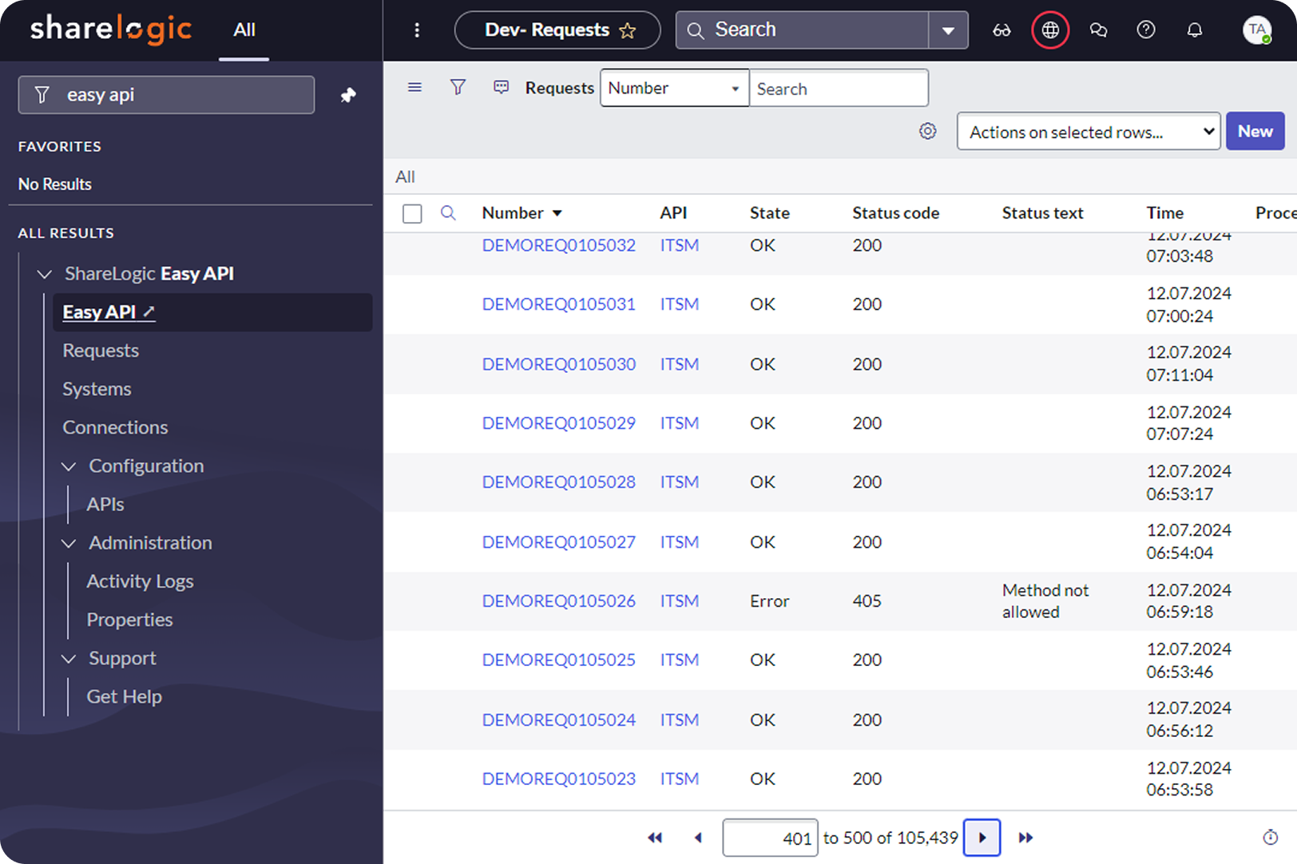Click State column header
The image size is (1297, 864).
click(770, 213)
